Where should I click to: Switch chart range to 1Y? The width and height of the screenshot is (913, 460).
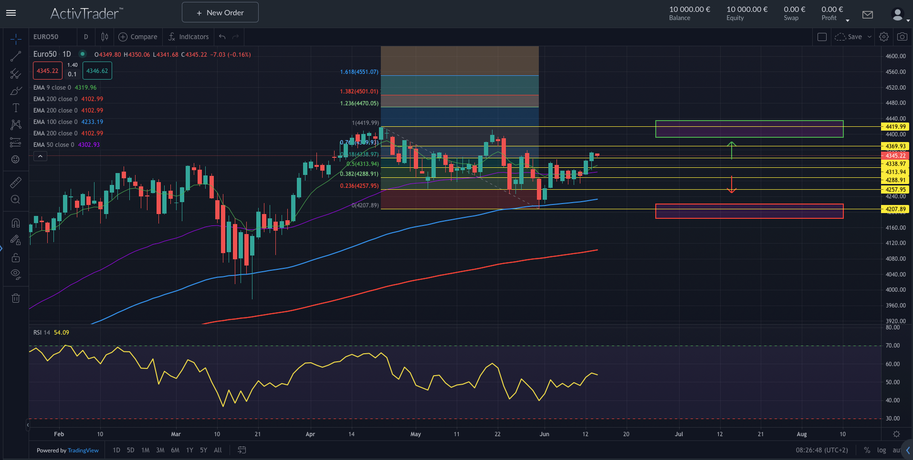[x=189, y=450]
